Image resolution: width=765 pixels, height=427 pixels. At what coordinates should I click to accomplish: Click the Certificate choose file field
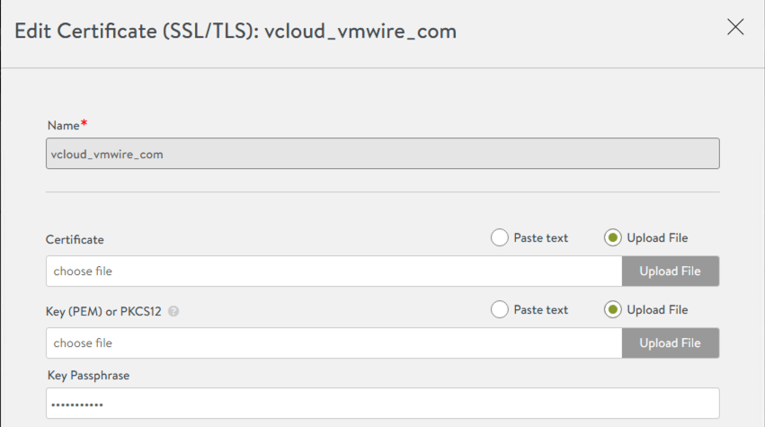(x=333, y=271)
